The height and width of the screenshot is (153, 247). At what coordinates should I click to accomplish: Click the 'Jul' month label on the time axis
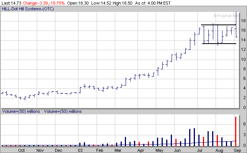pyautogui.click(x=200, y=150)
